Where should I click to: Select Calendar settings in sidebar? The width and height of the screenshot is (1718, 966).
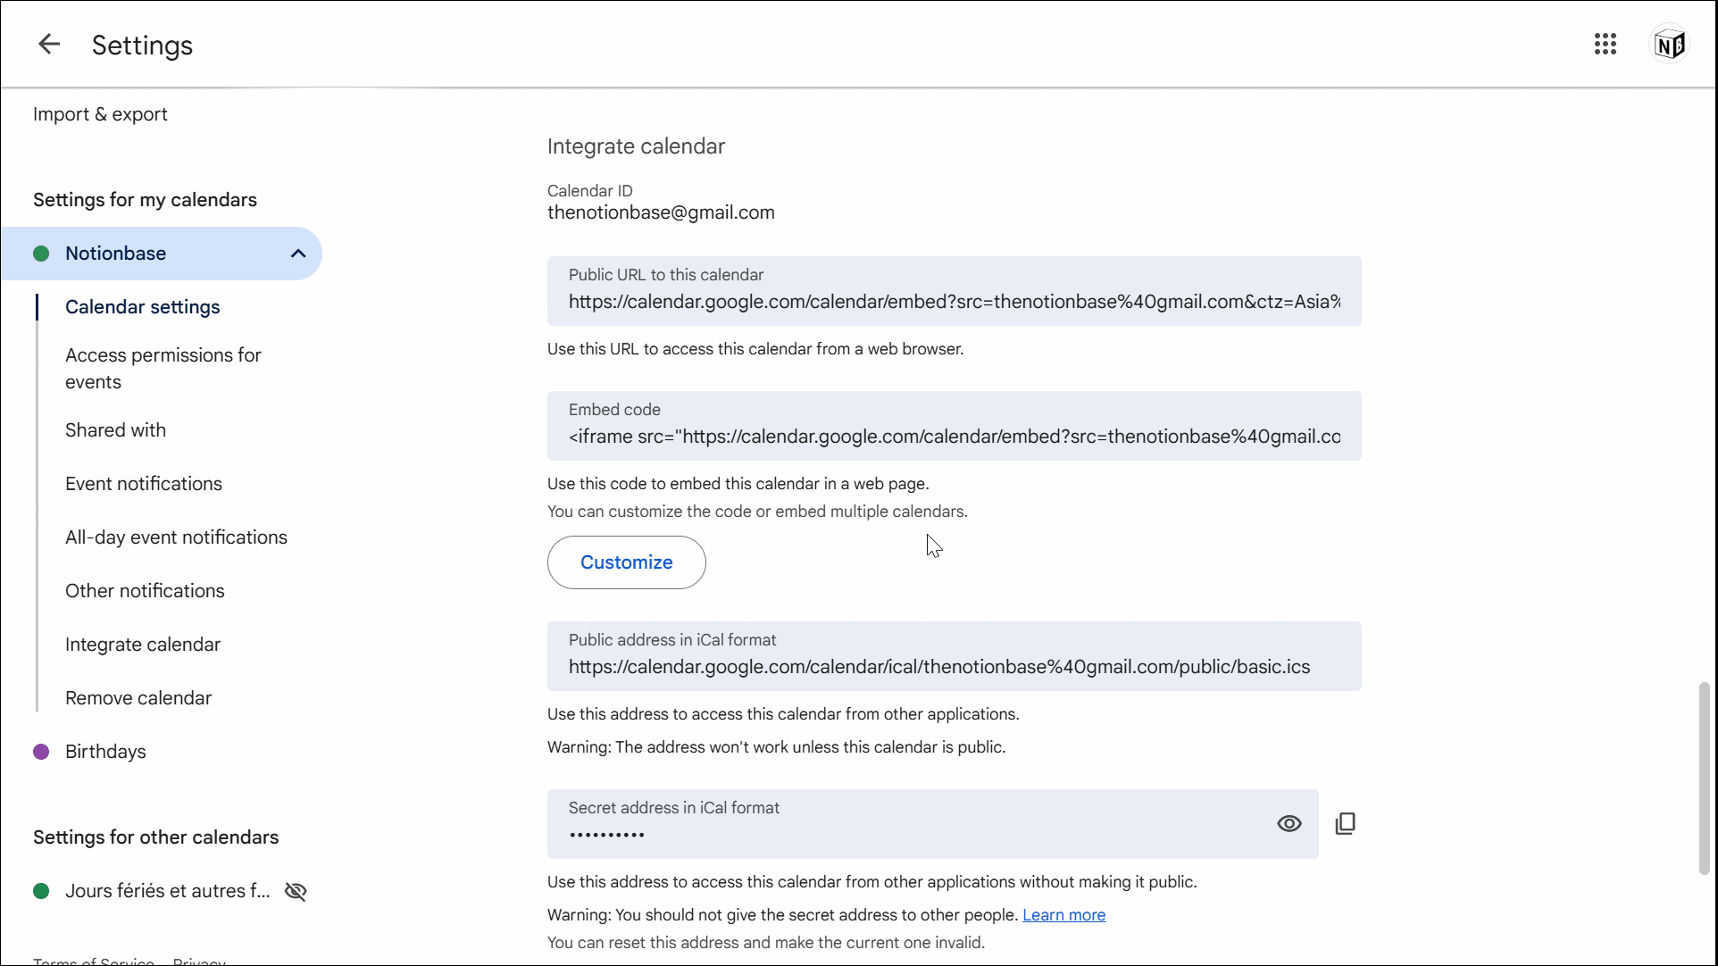point(143,307)
